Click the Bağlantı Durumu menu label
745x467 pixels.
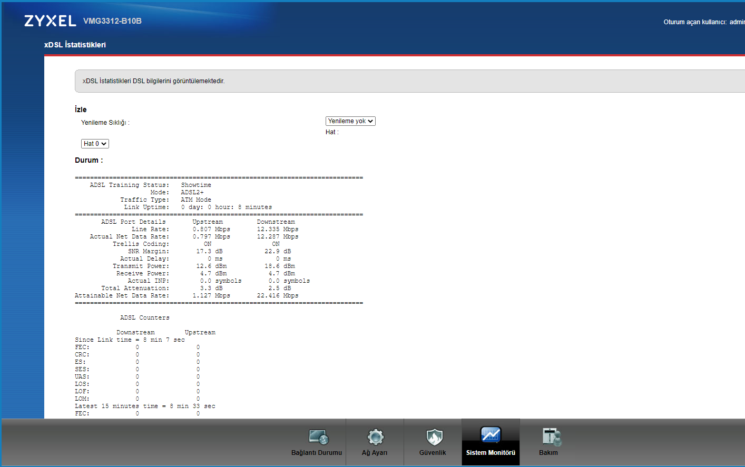tap(317, 453)
